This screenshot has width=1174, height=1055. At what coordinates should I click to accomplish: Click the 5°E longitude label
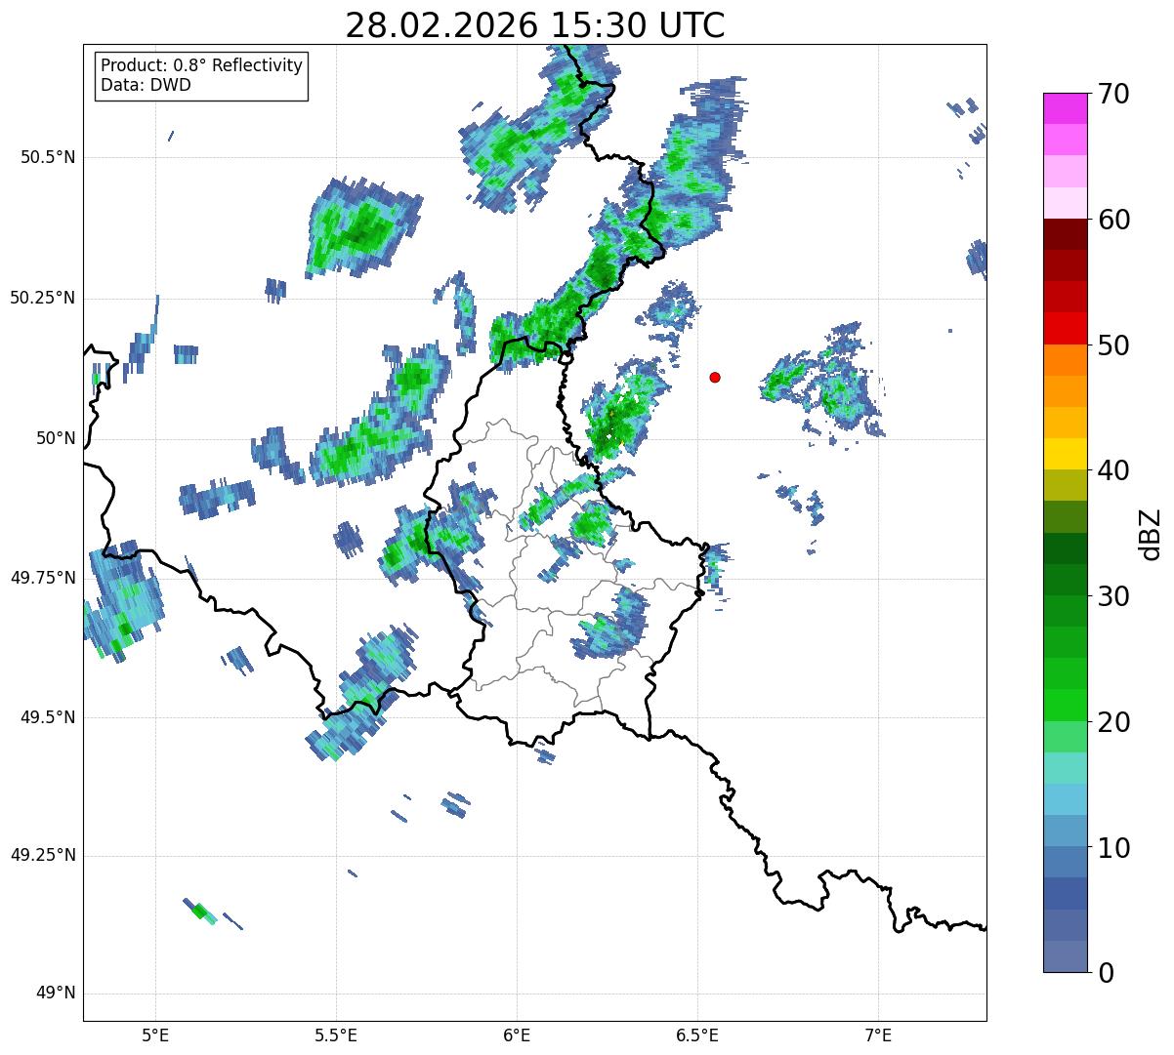[155, 1035]
